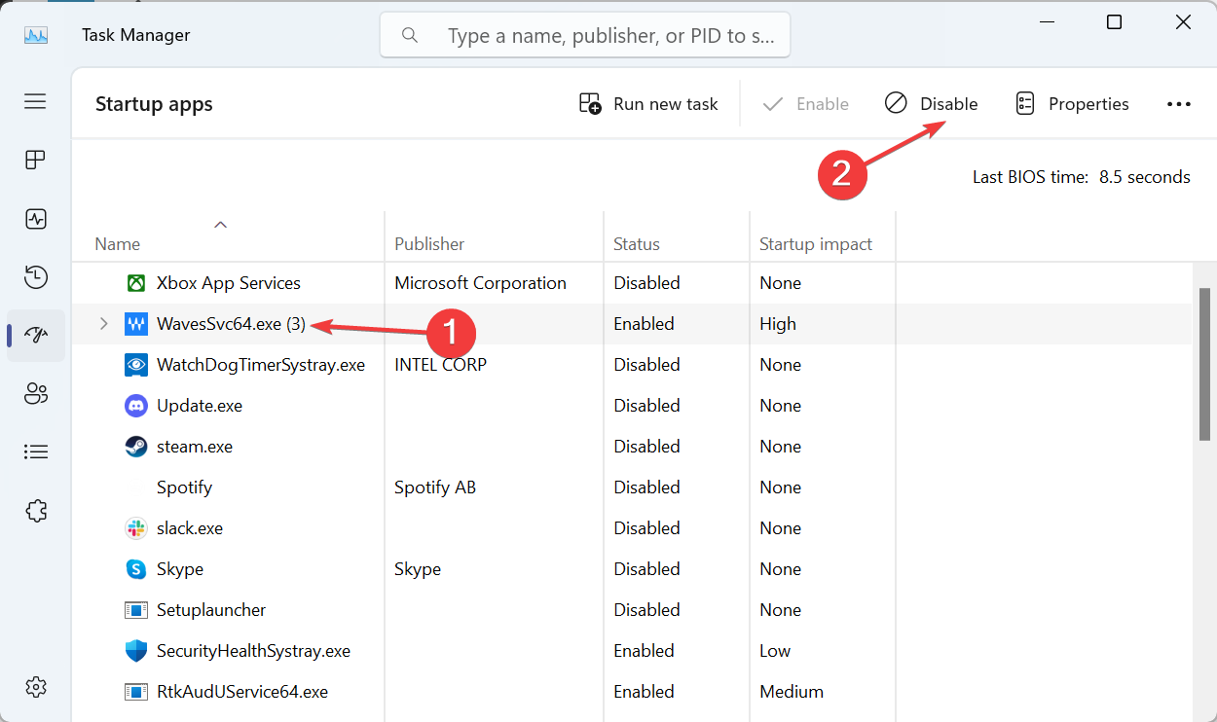Select the Skype app name
Image resolution: width=1217 pixels, height=722 pixels.
click(180, 569)
